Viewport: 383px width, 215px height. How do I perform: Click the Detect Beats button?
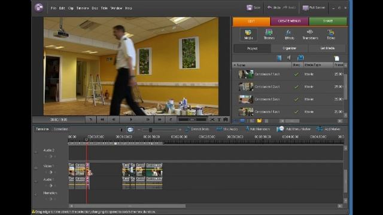click(197, 129)
